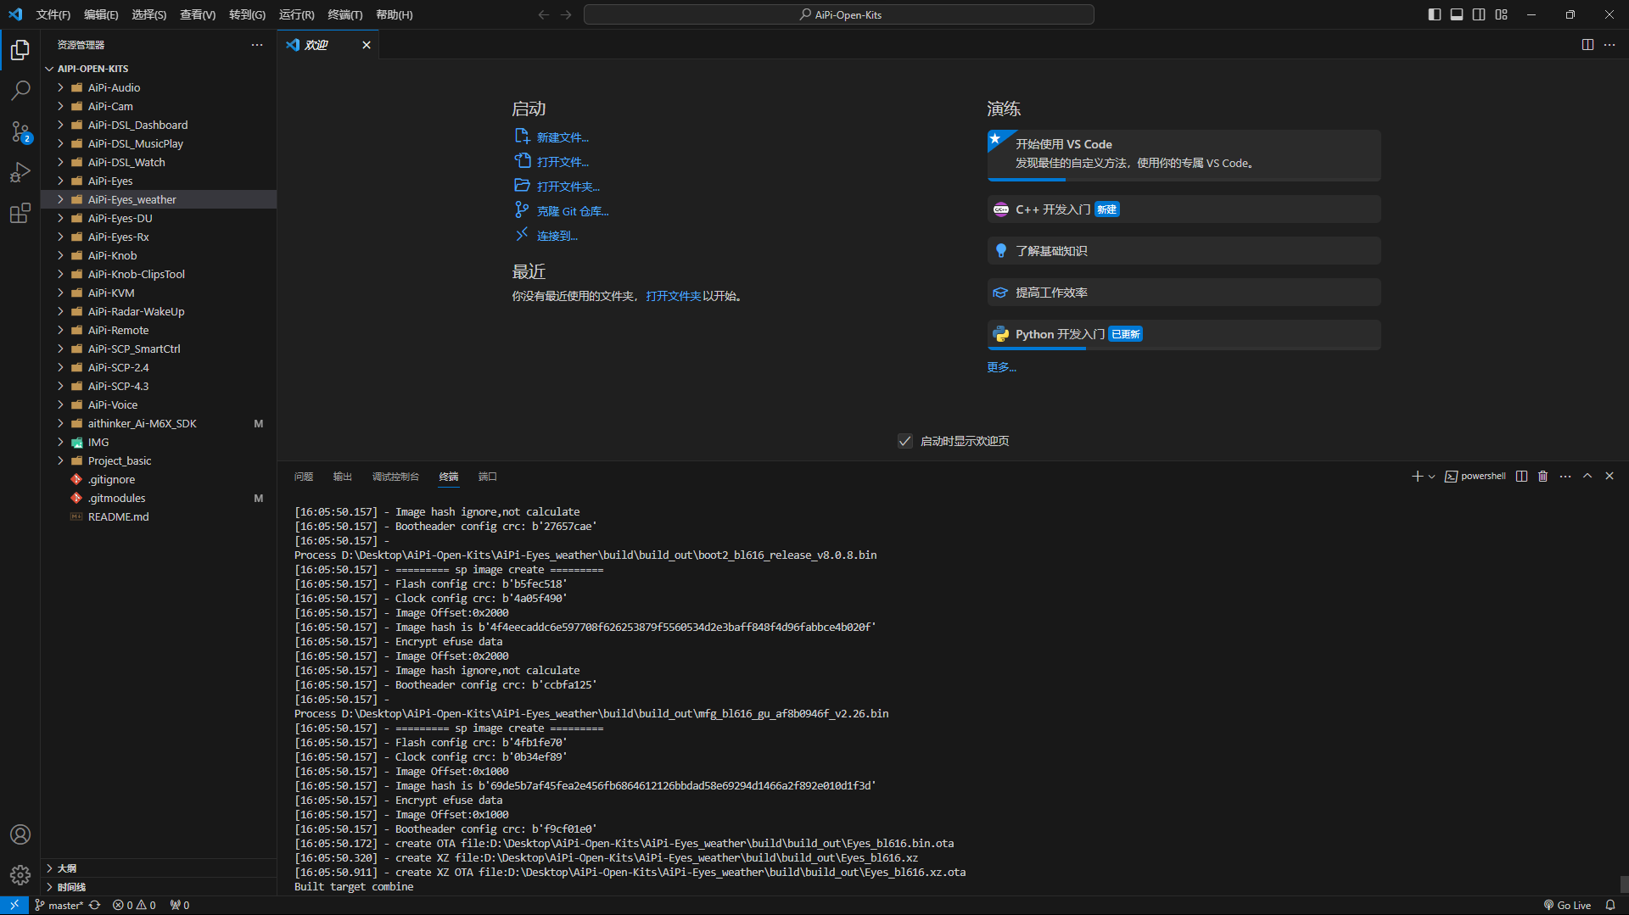Click Go Live in status bar

[x=1567, y=905]
